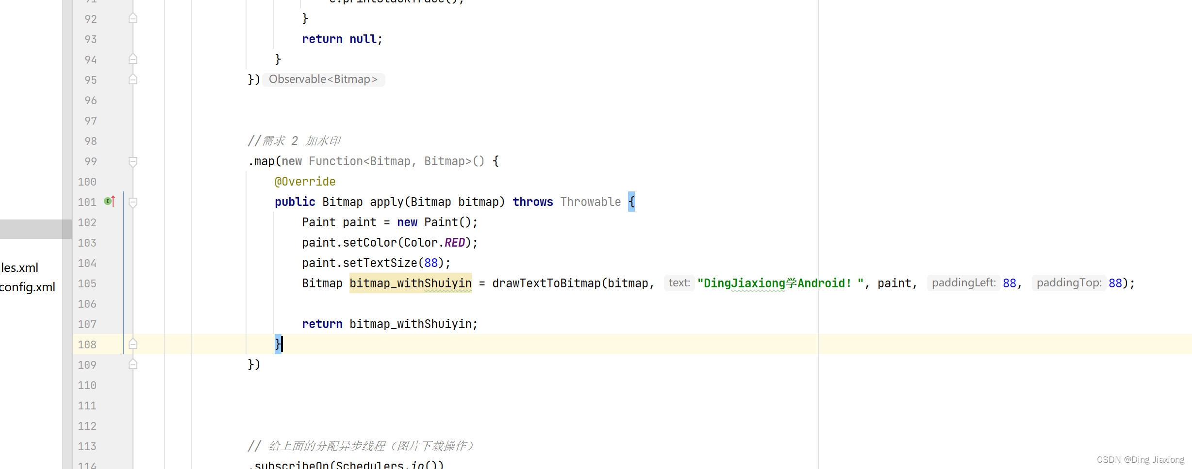Click the text: parameter hint

679,283
